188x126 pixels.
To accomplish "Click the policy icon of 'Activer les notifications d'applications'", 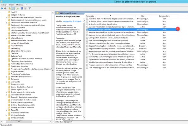I will point(87,24).
